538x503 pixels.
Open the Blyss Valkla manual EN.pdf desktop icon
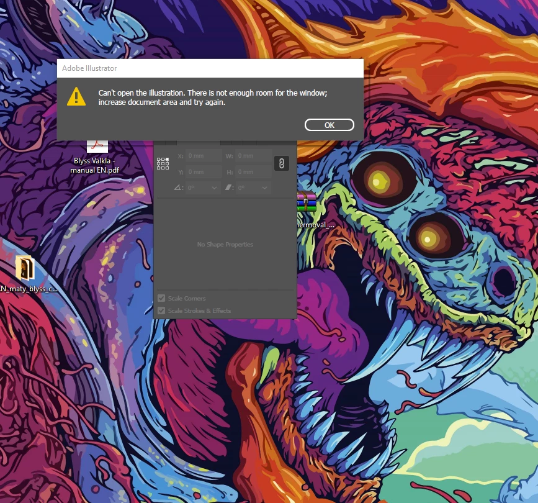[97, 147]
